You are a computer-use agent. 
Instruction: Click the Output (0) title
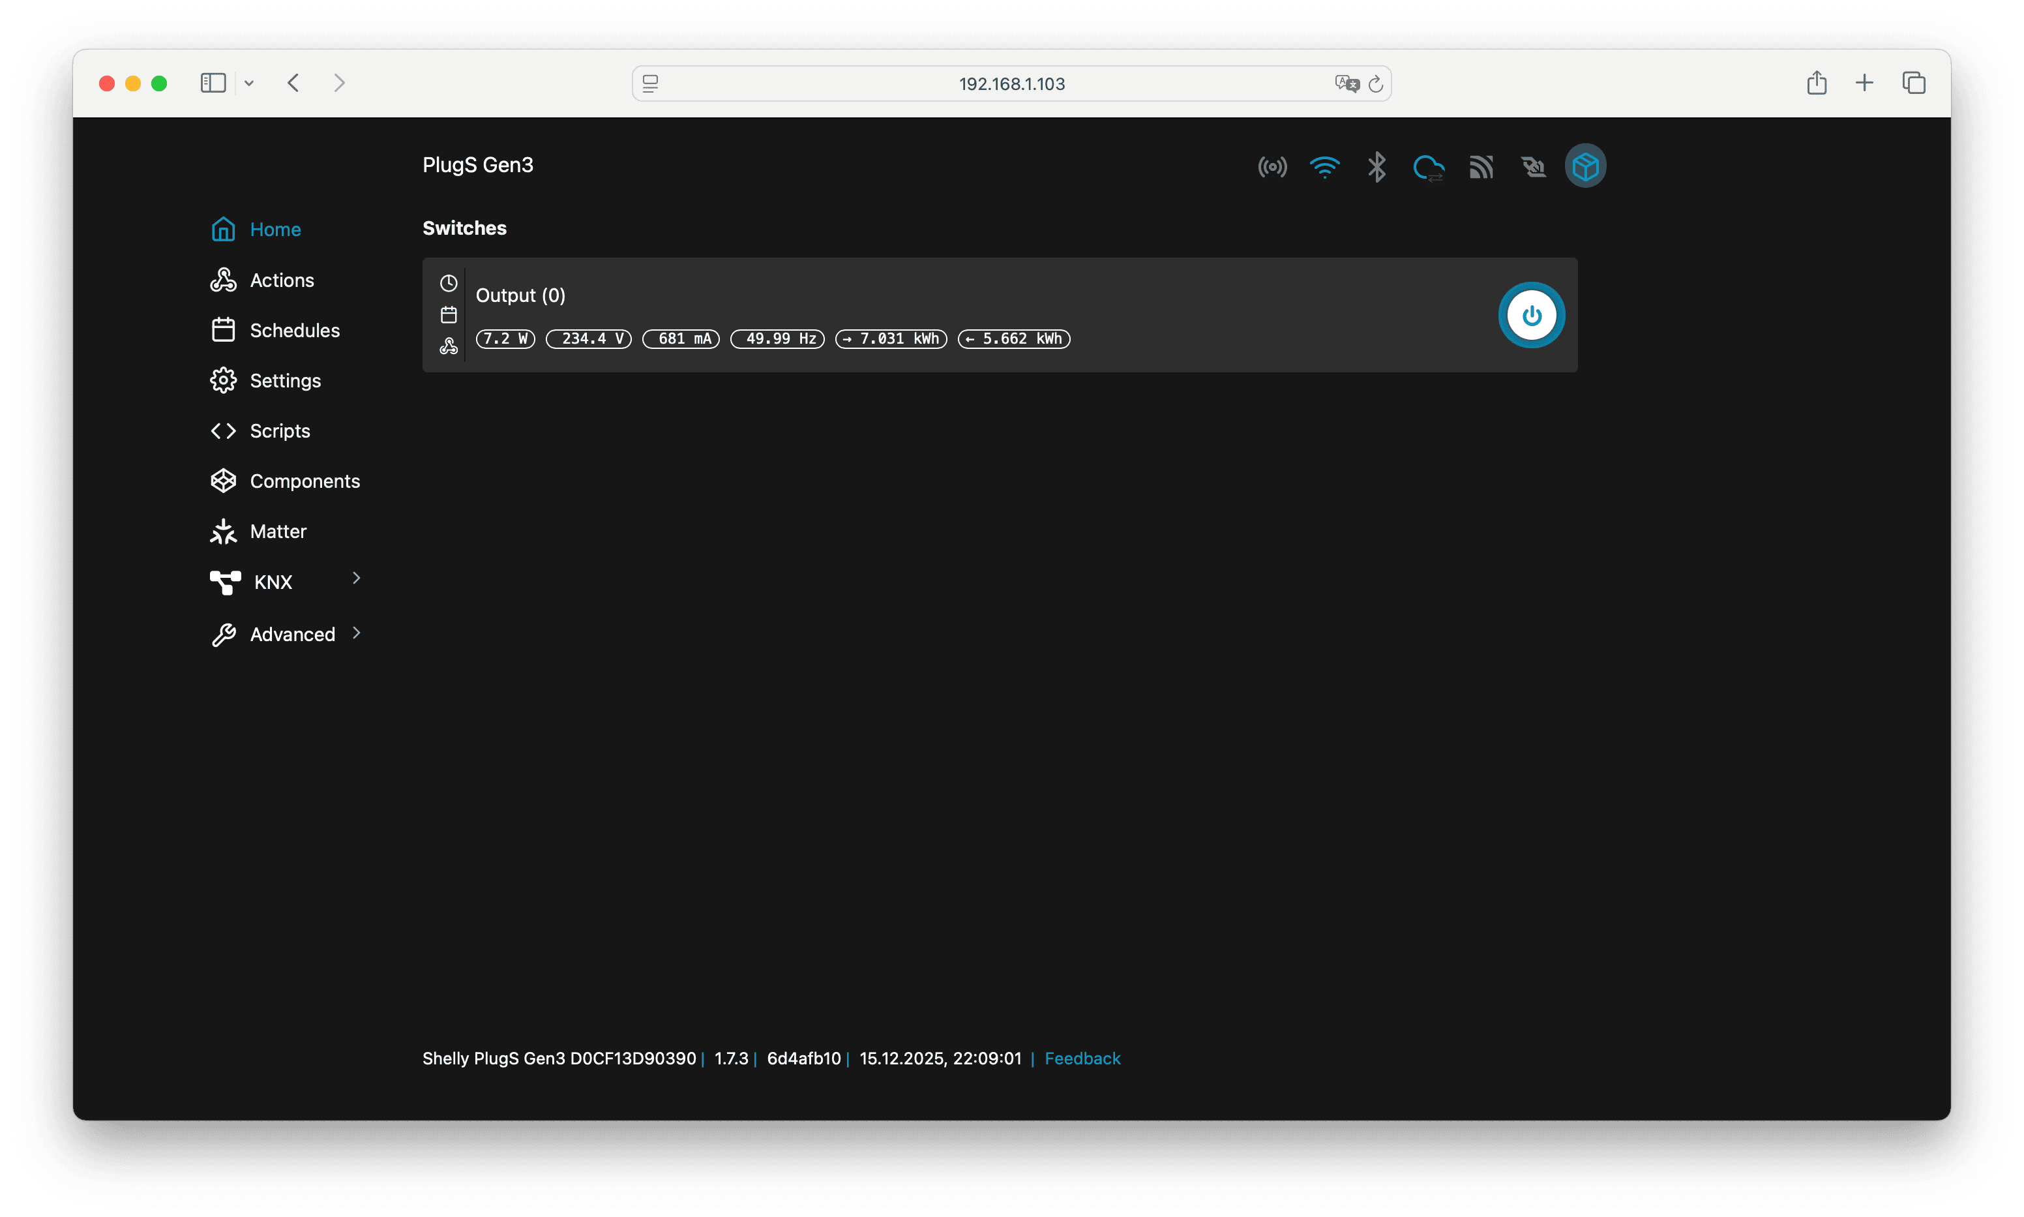(520, 295)
